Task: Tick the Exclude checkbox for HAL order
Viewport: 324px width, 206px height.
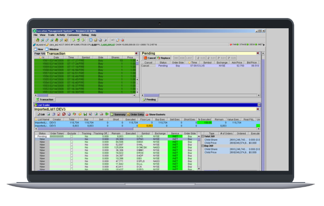Action: point(71,145)
